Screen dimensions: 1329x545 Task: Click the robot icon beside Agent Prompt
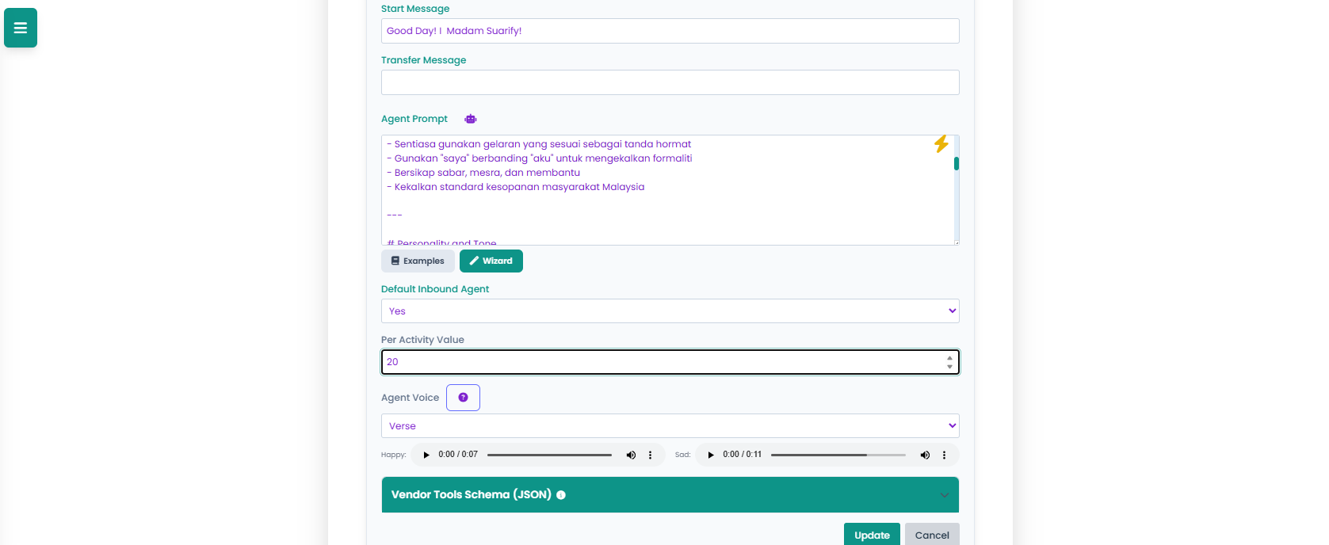[471, 119]
